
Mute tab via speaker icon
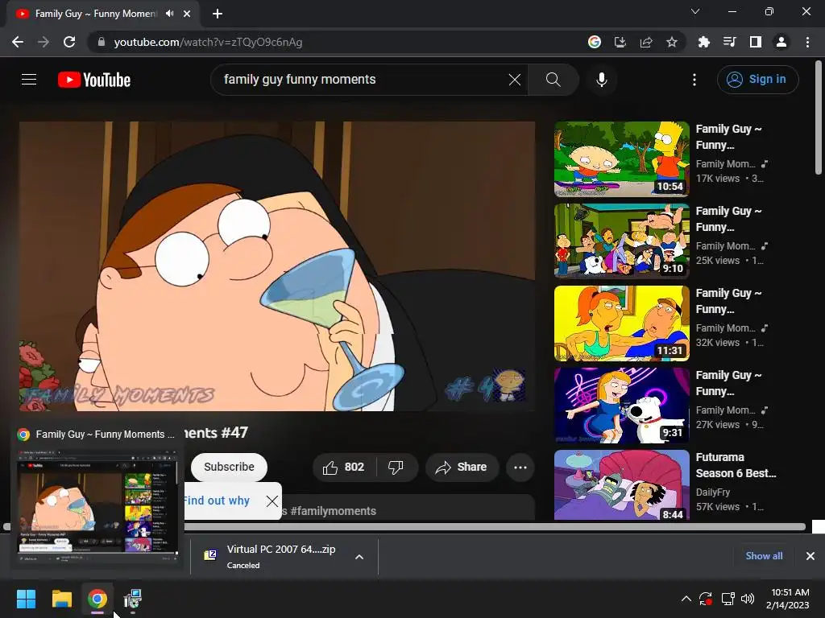pyautogui.click(x=169, y=14)
